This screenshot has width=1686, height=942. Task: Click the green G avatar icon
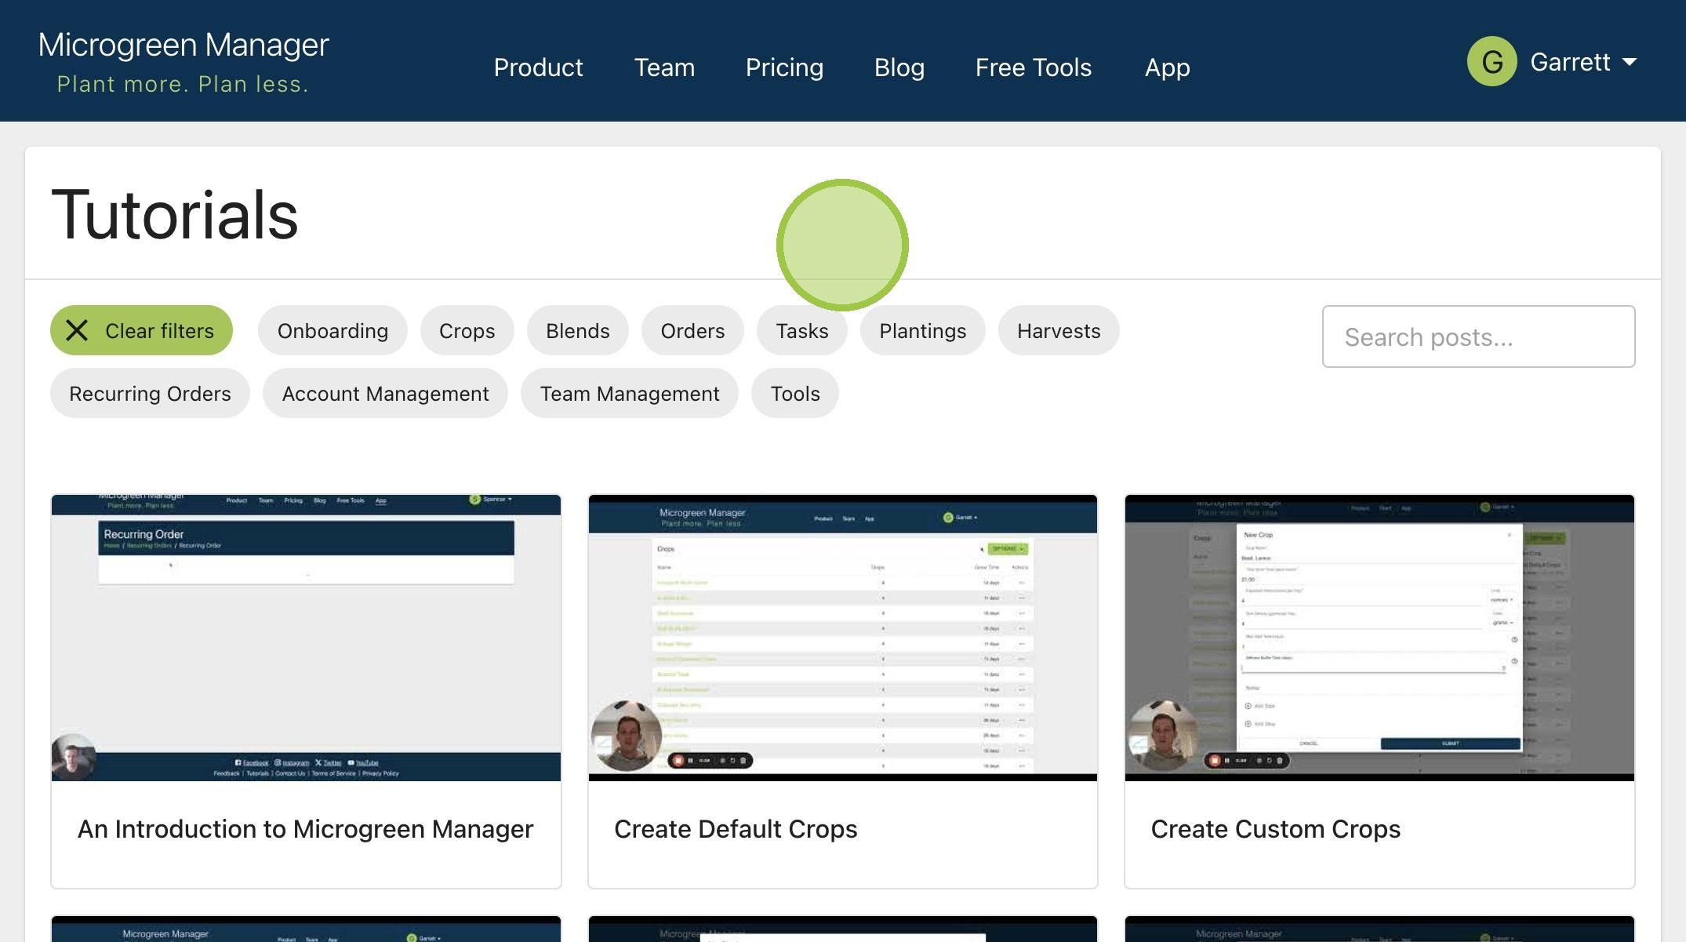[x=1492, y=61]
